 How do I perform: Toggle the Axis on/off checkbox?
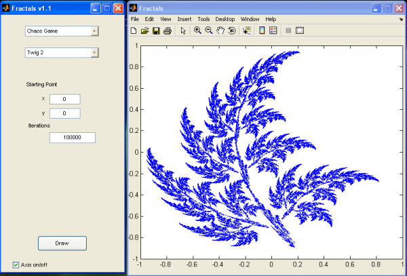(x=17, y=264)
